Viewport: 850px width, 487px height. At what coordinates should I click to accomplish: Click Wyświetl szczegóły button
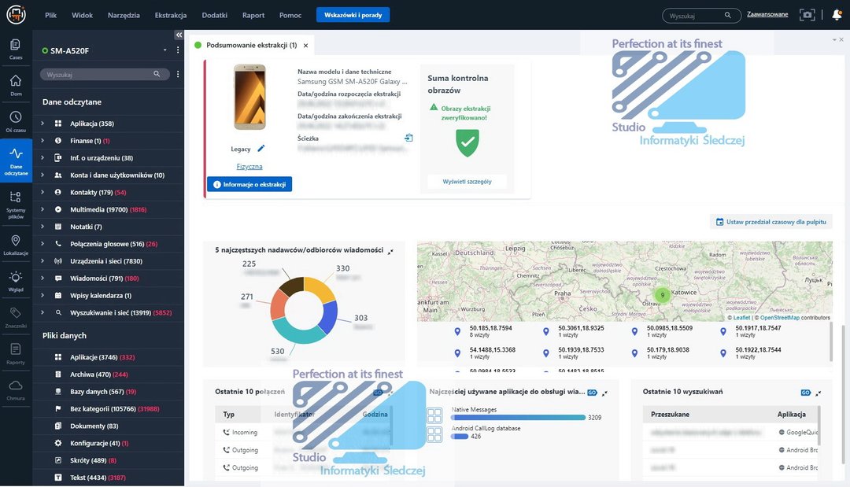click(467, 182)
